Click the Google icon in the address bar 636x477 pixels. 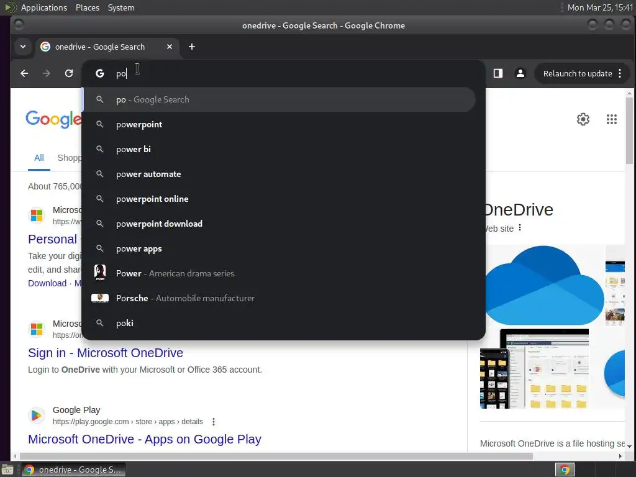pyautogui.click(x=100, y=73)
